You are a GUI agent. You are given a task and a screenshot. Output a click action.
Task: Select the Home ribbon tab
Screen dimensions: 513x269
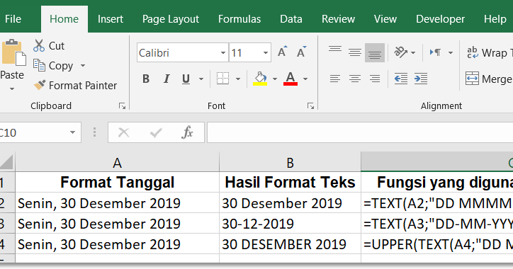click(x=64, y=19)
